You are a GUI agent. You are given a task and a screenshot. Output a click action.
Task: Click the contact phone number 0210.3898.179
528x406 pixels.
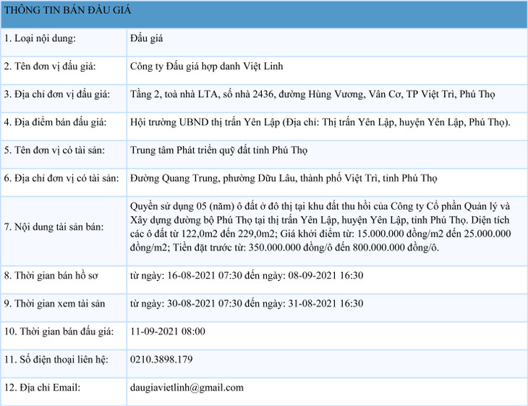click(161, 360)
